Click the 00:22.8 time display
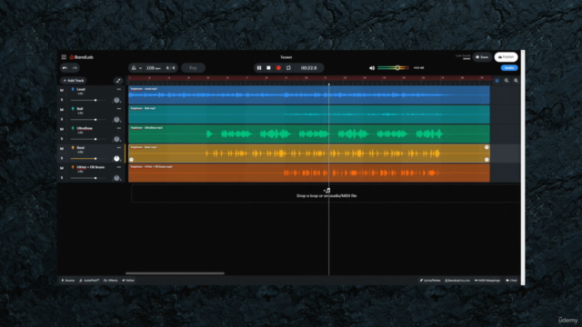The image size is (582, 327). tap(309, 68)
